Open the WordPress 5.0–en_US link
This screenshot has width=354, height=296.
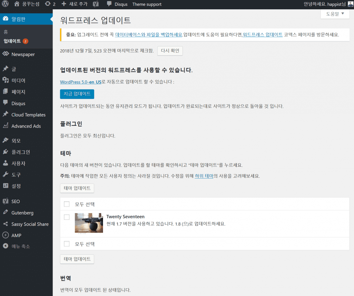[x=81, y=82]
